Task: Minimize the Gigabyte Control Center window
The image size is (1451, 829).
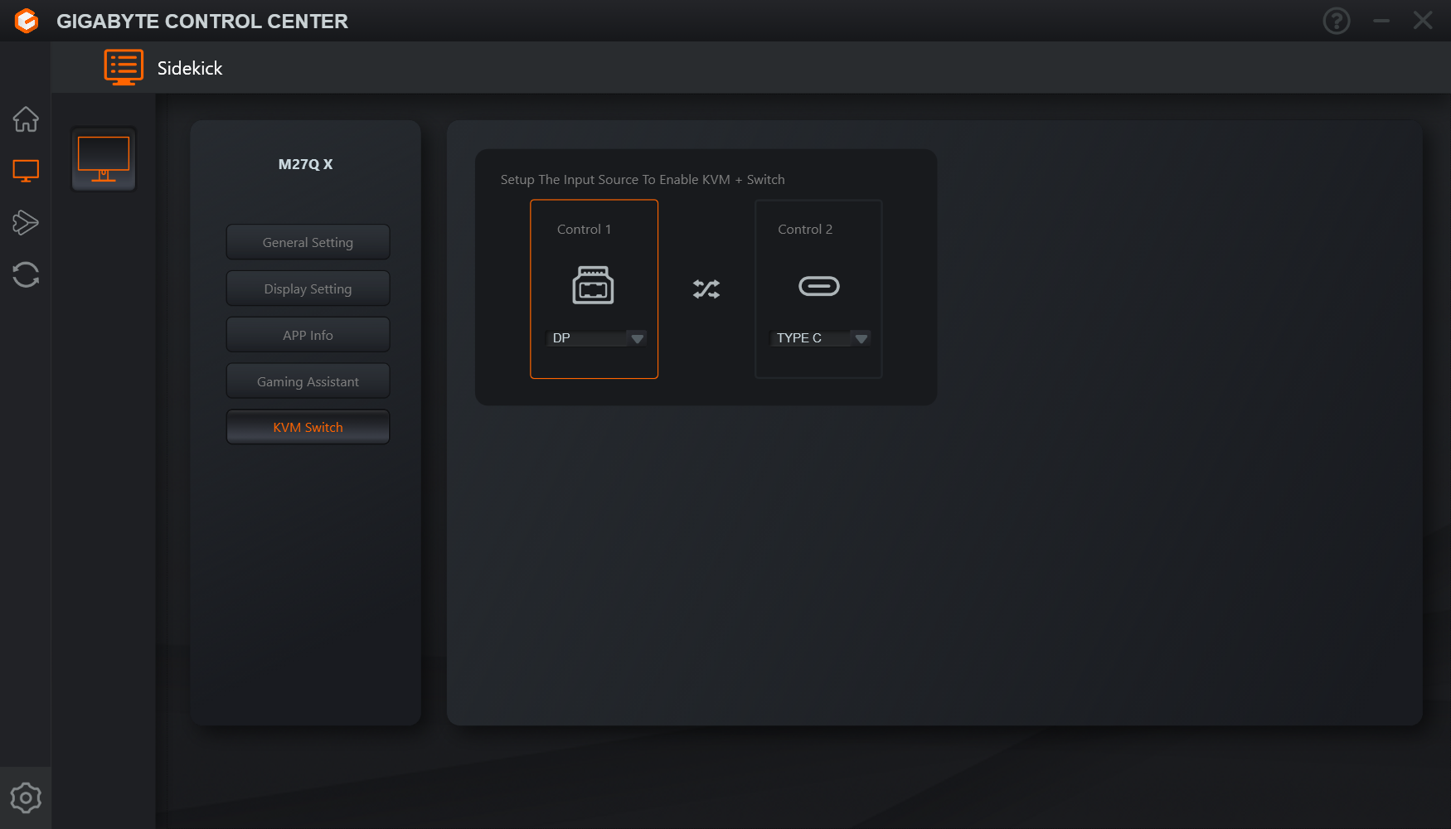Action: click(x=1381, y=21)
